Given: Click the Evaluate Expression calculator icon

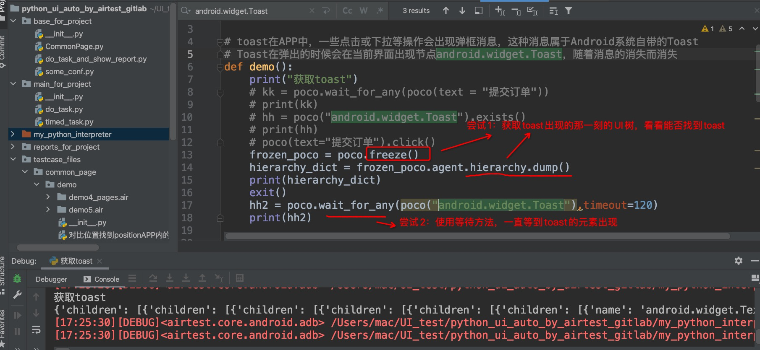Looking at the screenshot, I should click(240, 278).
